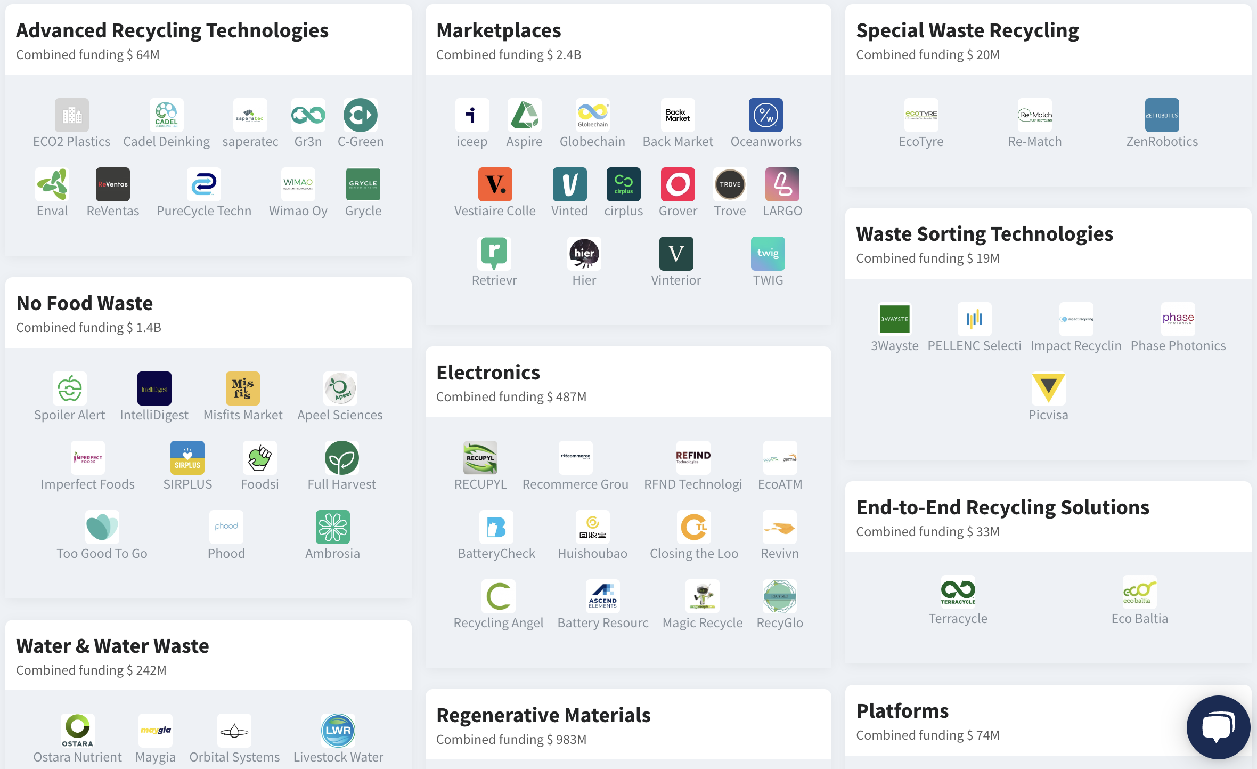1257x769 pixels.
Task: Click the Apeel Sciences logo
Action: coord(340,388)
